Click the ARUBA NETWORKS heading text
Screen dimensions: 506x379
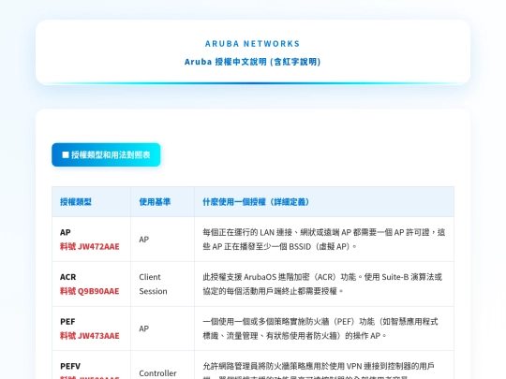[252, 43]
